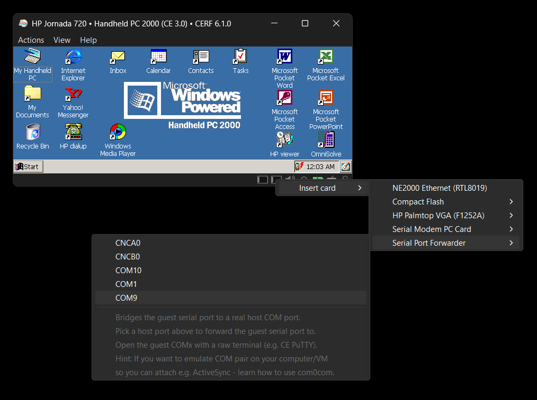The height and width of the screenshot is (400, 537).
Task: Choose host port COM10
Action: click(x=231, y=270)
